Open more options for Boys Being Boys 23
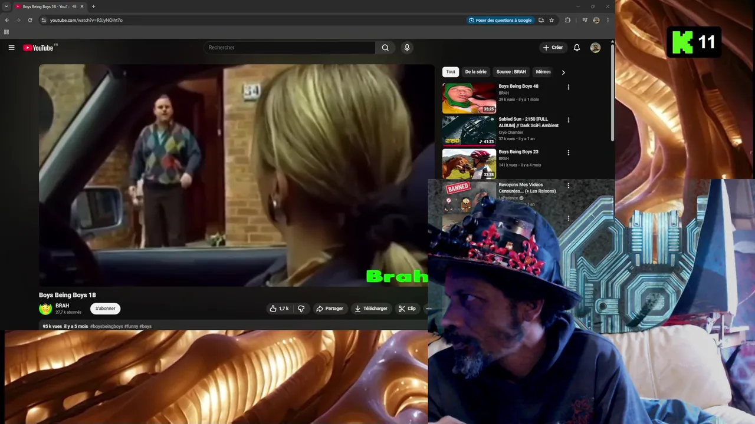This screenshot has height=424, width=755. pos(569,153)
